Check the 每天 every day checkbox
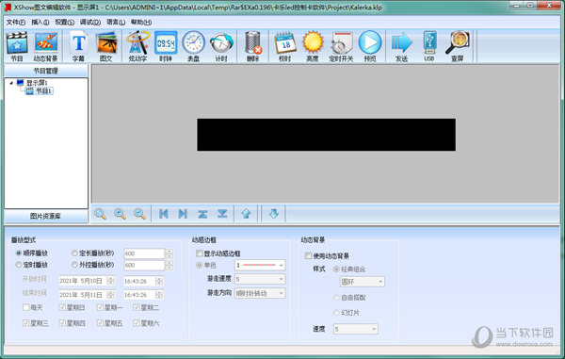Viewport: 565px width, 359px height. click(x=25, y=307)
